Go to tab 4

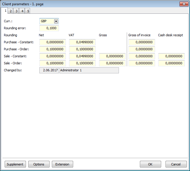click(x=22, y=11)
